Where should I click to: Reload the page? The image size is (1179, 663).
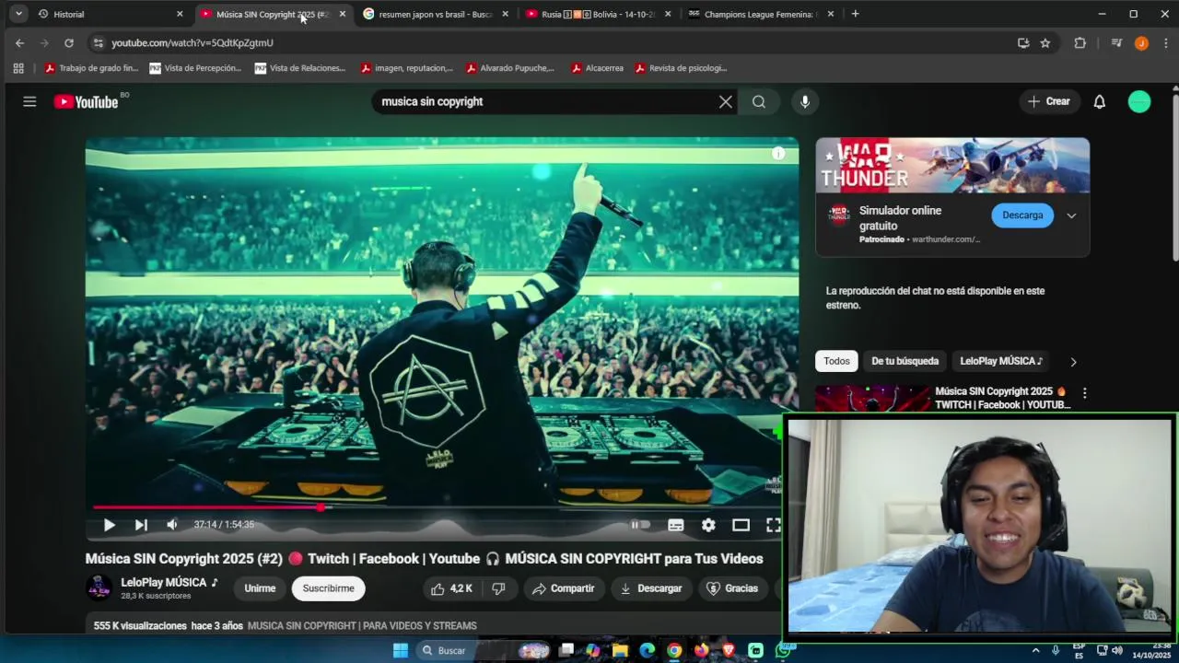[68, 42]
